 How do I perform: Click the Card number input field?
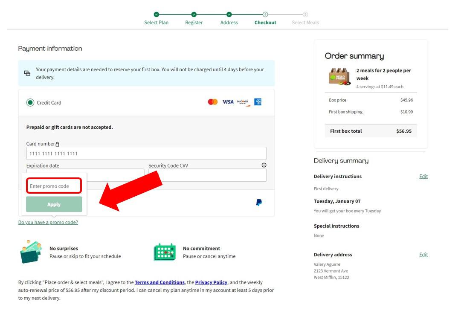146,154
